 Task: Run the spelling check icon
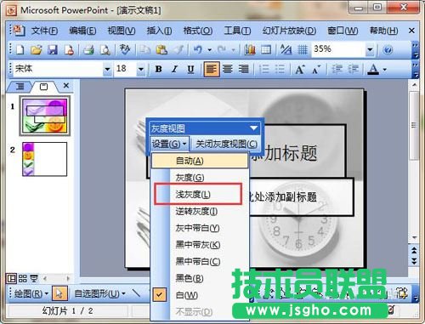tap(125, 49)
